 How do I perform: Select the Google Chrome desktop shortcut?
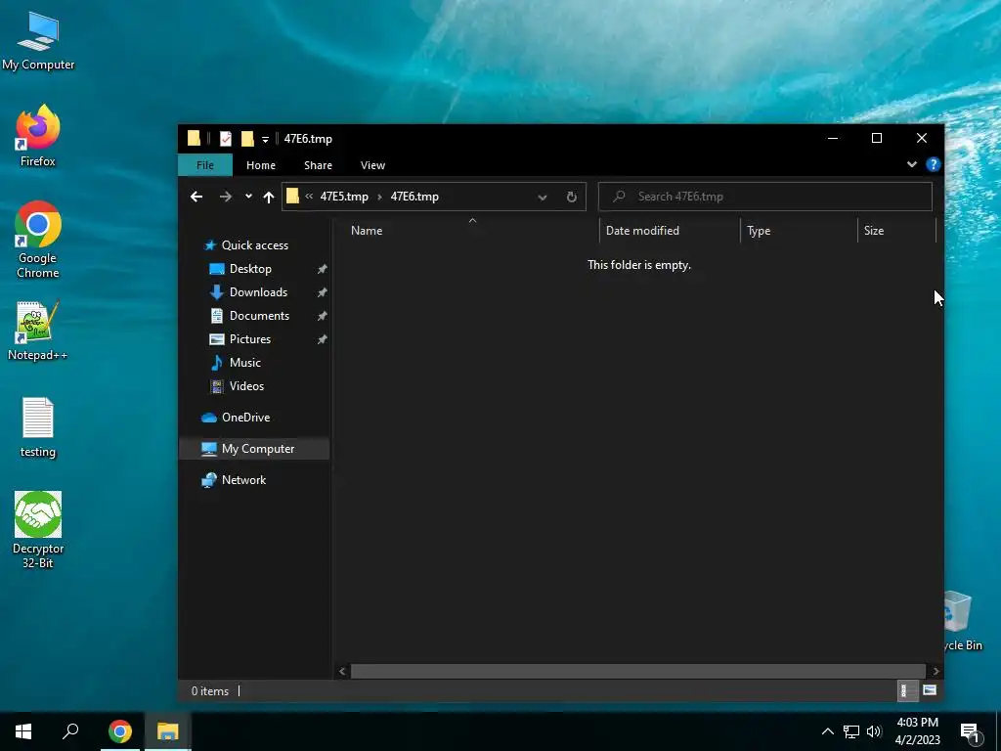tap(38, 240)
